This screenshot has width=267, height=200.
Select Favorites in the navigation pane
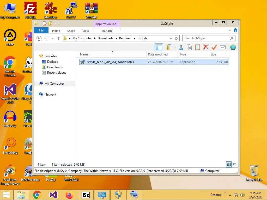[51, 56]
